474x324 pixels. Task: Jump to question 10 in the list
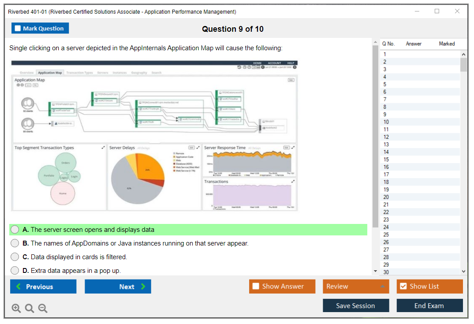(386, 122)
